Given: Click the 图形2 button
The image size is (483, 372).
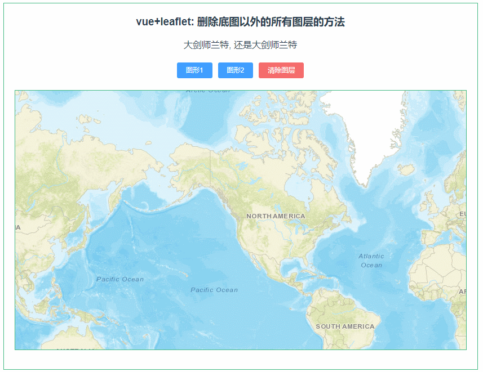Looking at the screenshot, I should point(236,70).
